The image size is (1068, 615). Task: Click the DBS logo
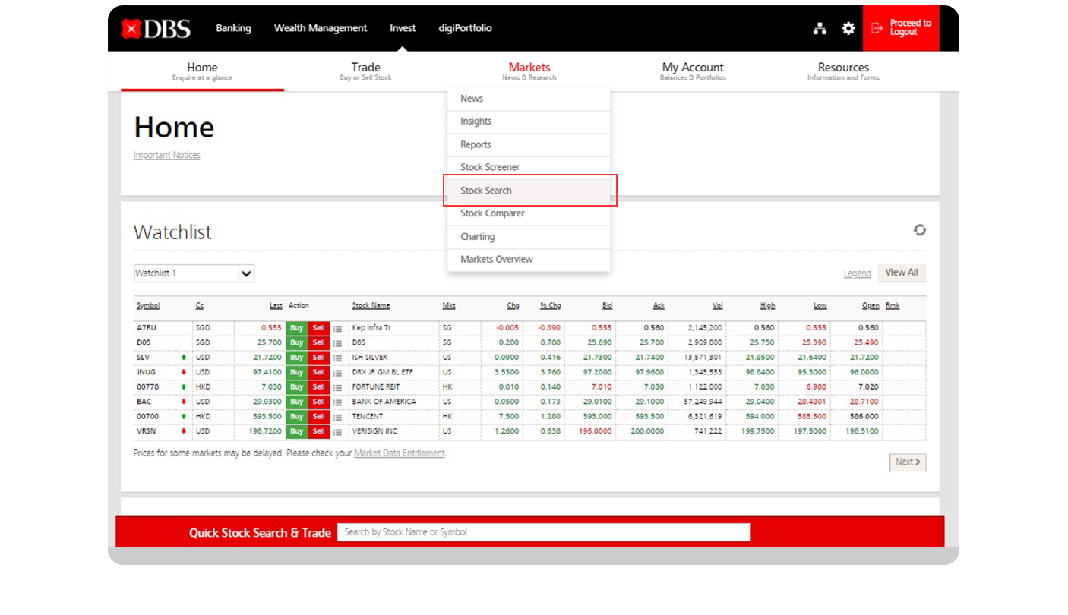point(156,28)
